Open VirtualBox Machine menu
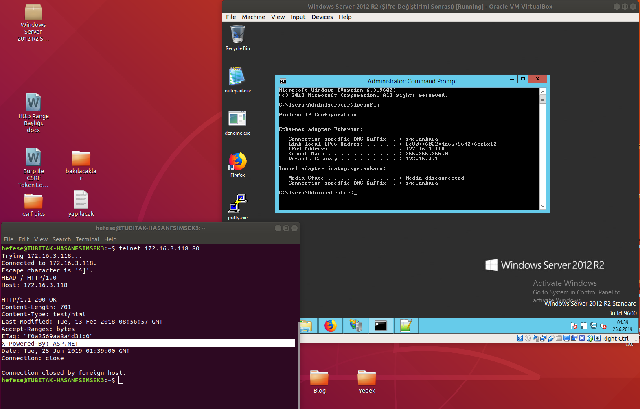 tap(253, 17)
